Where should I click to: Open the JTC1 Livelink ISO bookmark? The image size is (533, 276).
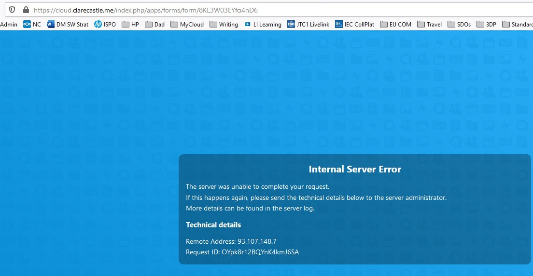tap(308, 24)
